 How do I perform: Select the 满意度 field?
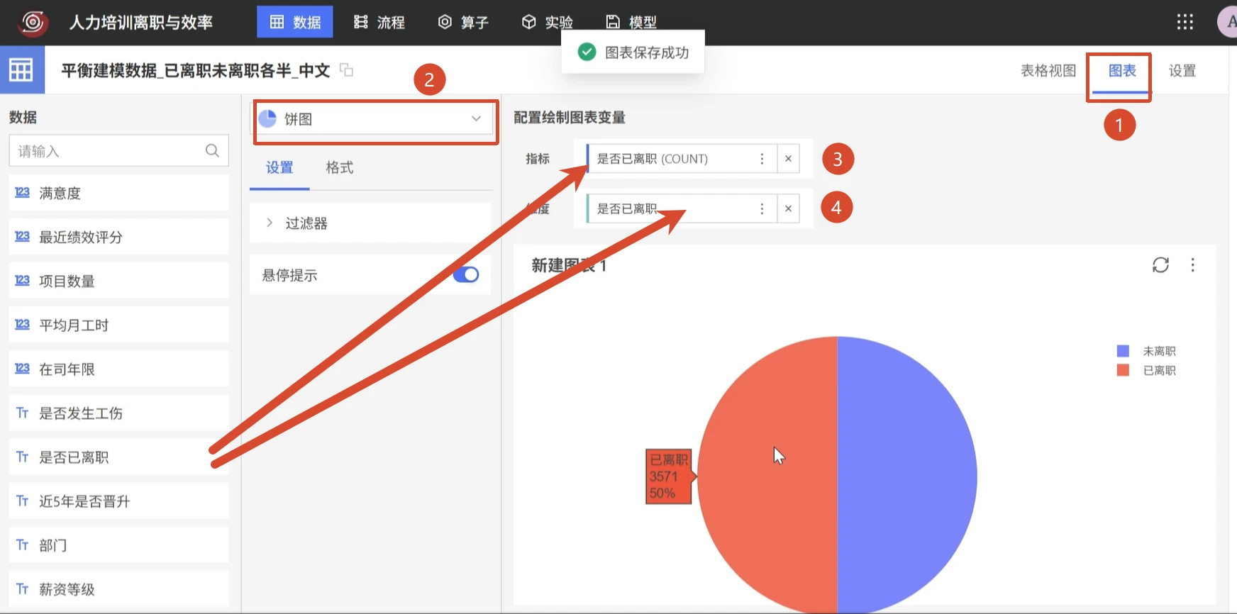(118, 193)
